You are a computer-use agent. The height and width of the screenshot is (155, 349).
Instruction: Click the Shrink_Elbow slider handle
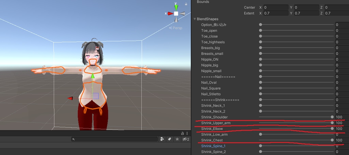332,128
